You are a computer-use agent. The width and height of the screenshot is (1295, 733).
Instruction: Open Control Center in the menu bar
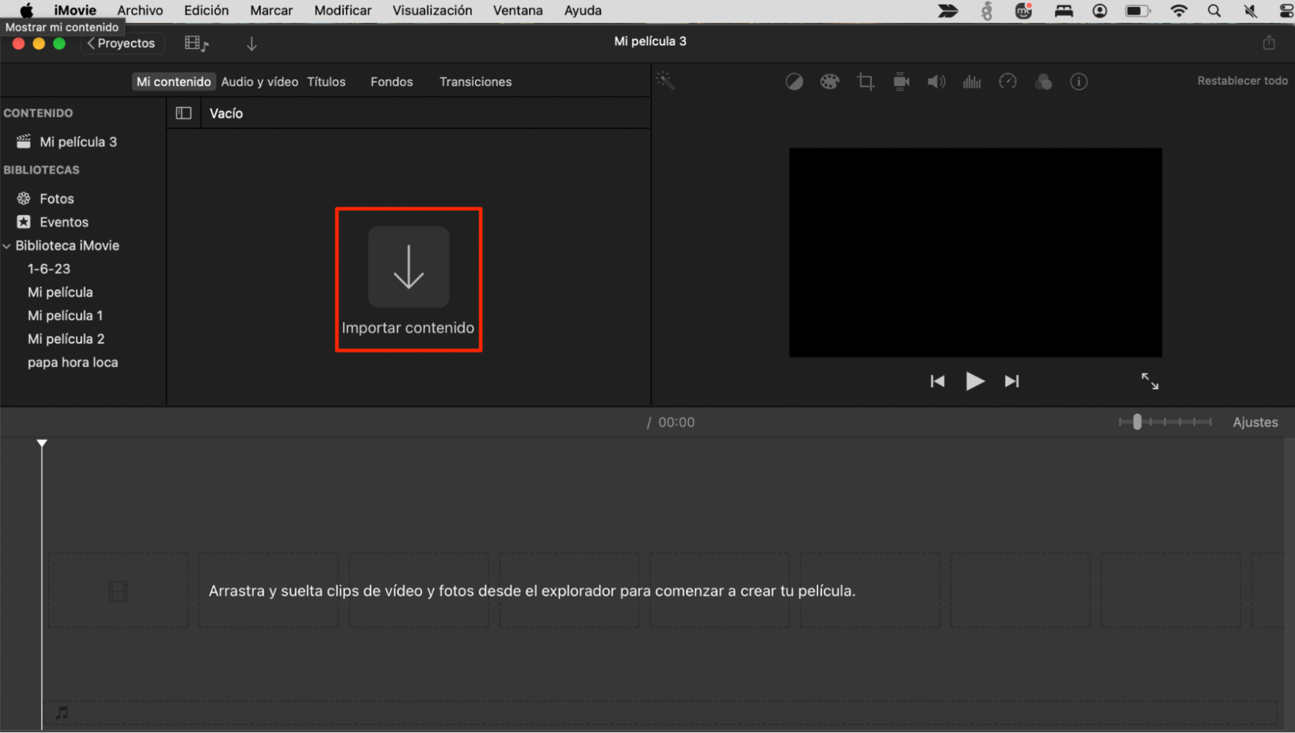point(1287,11)
